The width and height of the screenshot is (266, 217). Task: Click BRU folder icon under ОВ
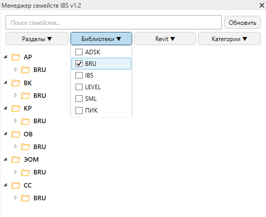tap(25, 147)
